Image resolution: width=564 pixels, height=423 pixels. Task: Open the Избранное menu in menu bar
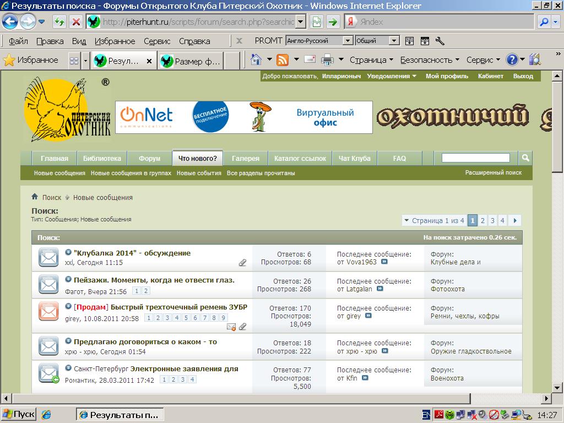115,41
